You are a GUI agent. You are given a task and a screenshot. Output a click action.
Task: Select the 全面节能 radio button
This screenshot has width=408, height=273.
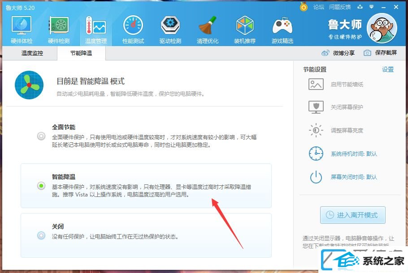[x=41, y=136]
